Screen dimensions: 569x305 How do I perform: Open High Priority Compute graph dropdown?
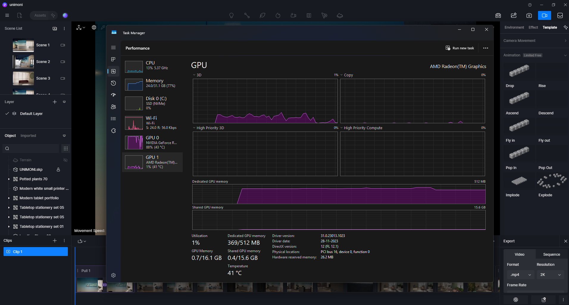click(341, 128)
